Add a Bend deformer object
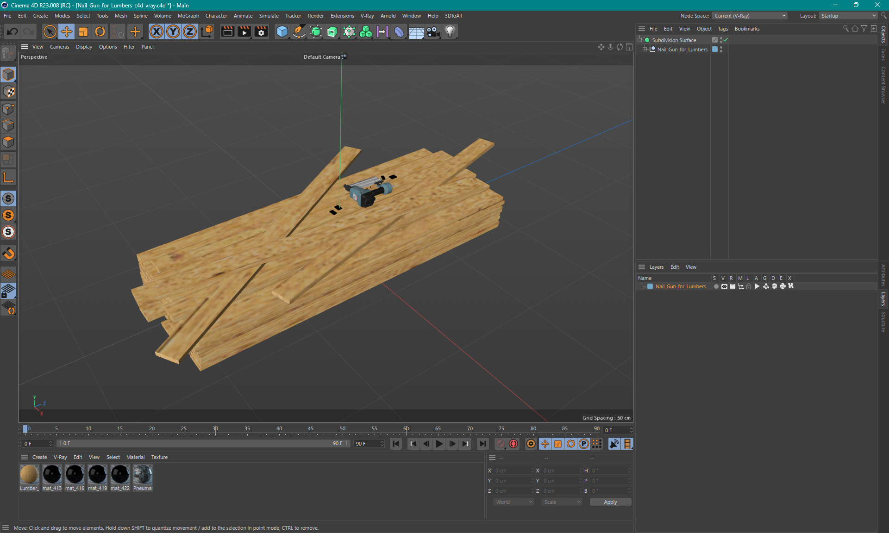 coord(399,31)
